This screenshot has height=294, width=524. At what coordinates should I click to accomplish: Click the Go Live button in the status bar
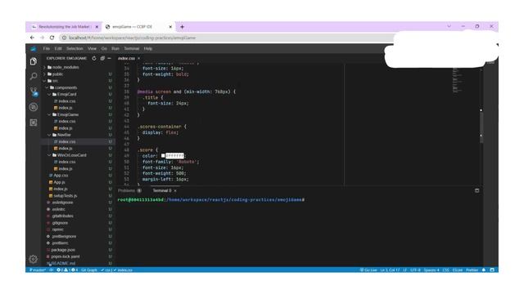click(368, 270)
